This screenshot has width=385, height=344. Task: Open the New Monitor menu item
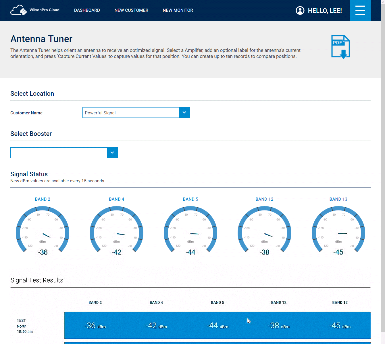pyautogui.click(x=178, y=10)
